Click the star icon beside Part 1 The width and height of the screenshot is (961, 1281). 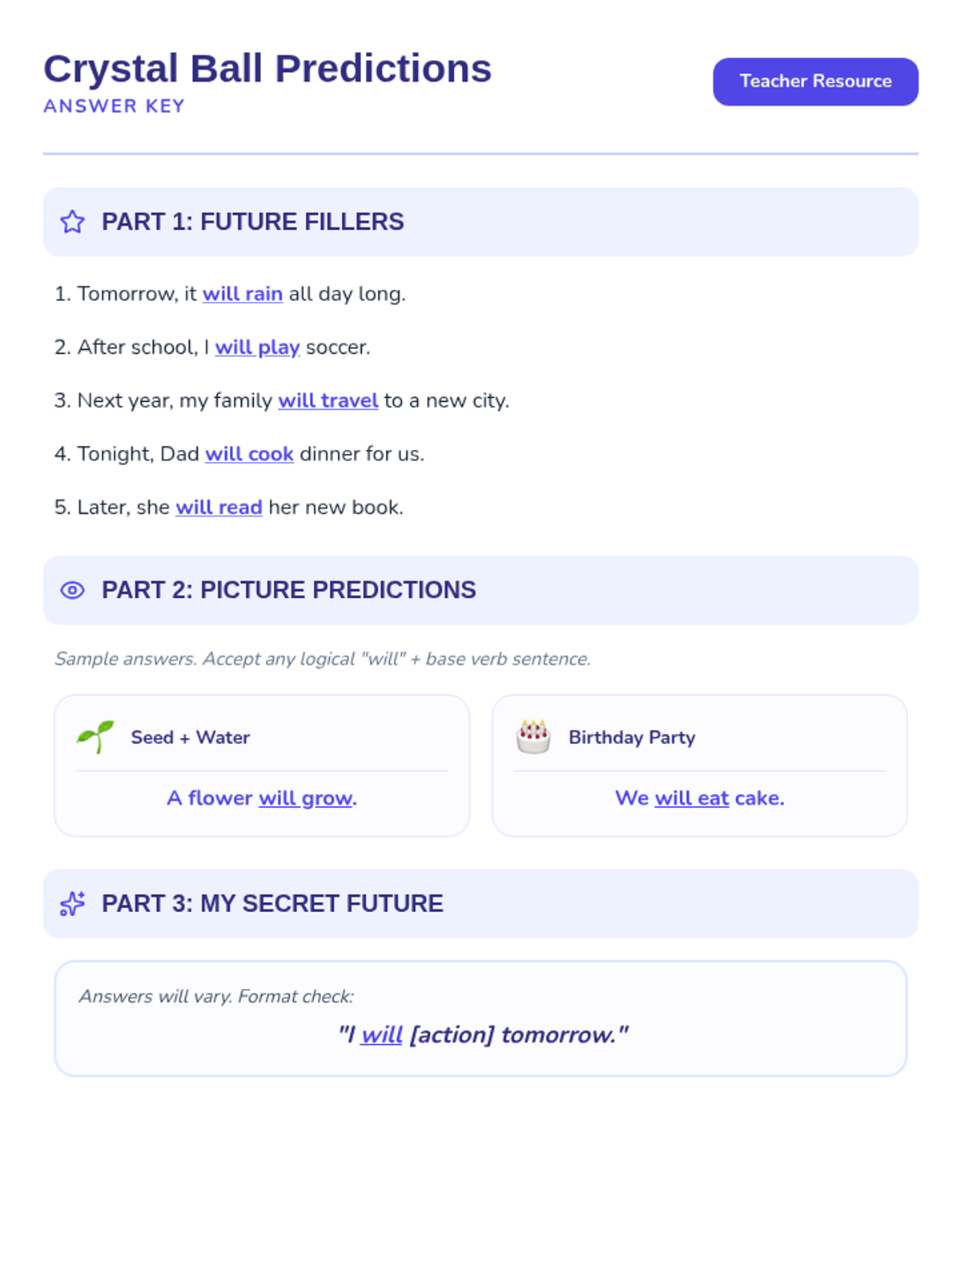pyautogui.click(x=72, y=222)
